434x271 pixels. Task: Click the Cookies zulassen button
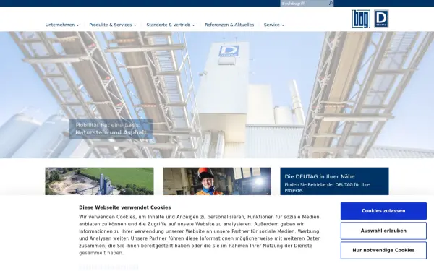click(x=383, y=211)
